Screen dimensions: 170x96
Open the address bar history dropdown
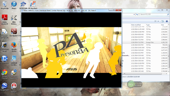(x=134, y=14)
